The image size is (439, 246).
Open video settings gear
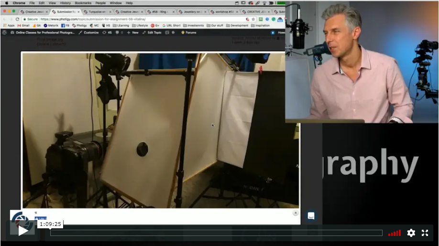tap(411, 233)
